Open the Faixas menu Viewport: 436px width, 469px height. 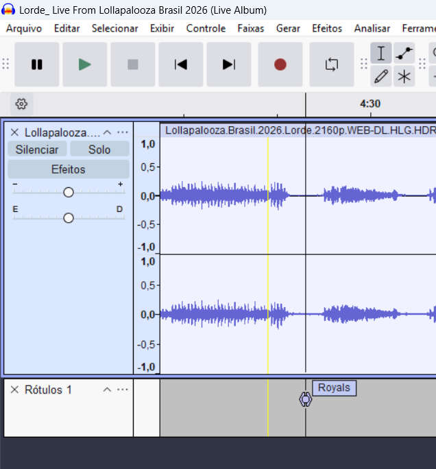tap(251, 28)
